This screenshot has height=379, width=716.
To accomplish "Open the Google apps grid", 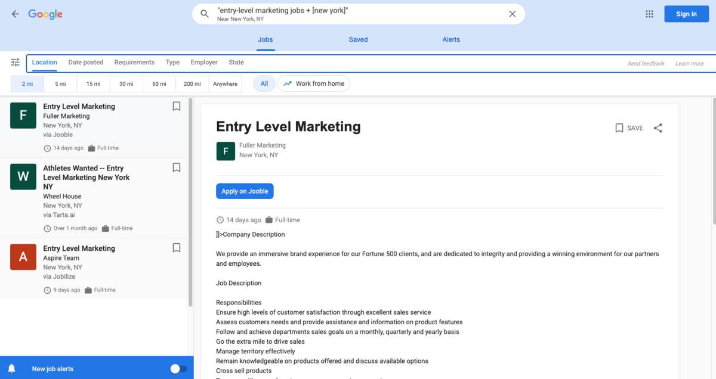I will click(x=650, y=14).
